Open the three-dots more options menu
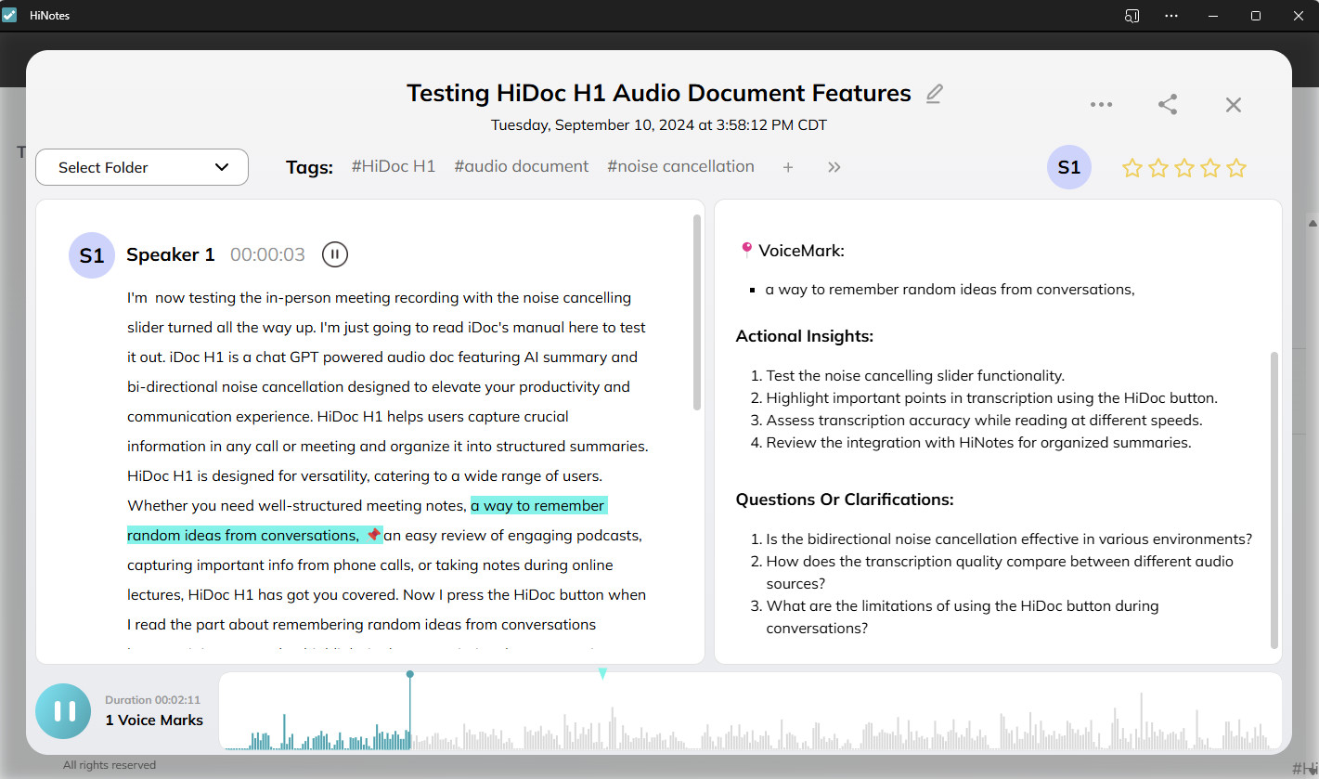 [x=1102, y=105]
